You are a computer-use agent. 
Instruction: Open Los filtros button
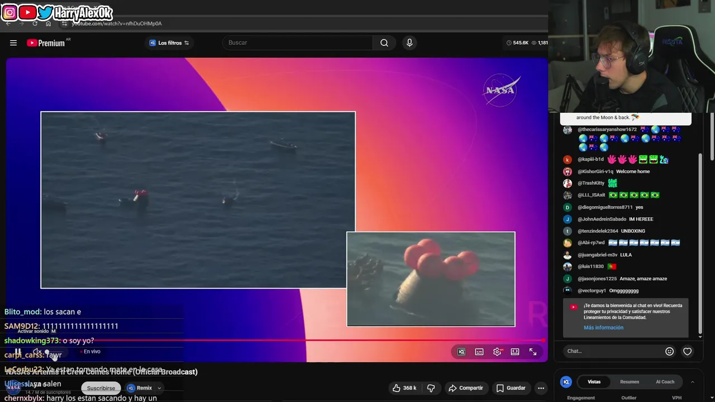pyautogui.click(x=169, y=43)
